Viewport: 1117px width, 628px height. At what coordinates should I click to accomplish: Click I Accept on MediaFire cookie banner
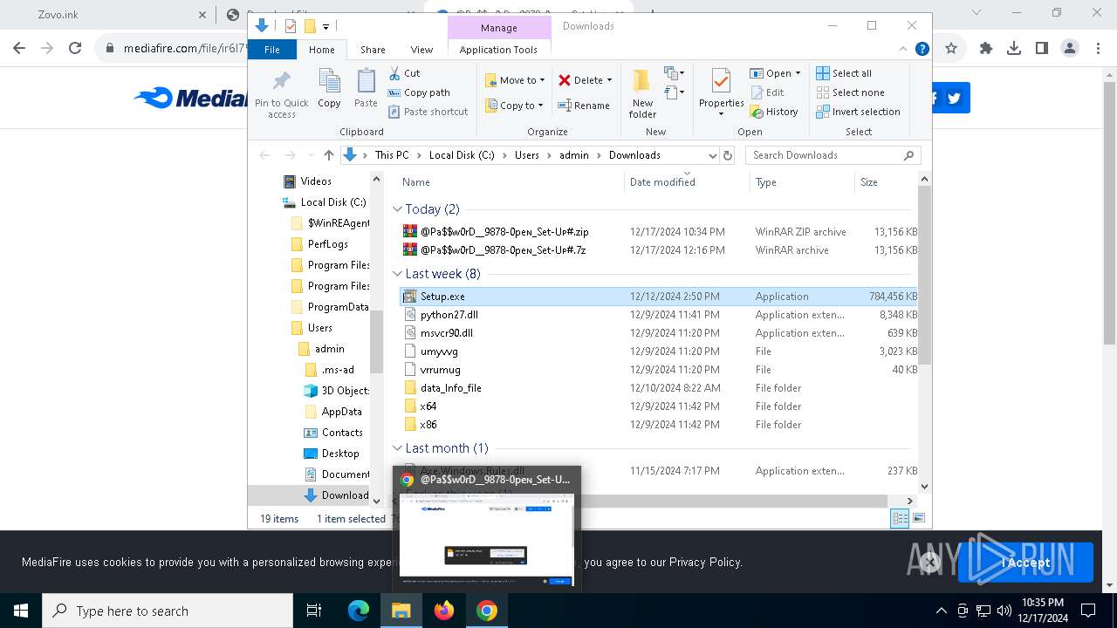click(x=1025, y=563)
